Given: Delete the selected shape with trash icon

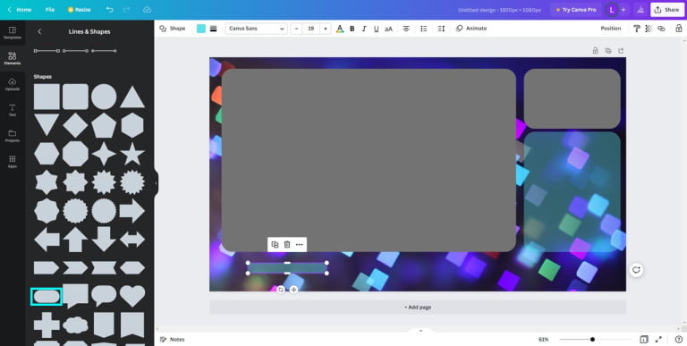Looking at the screenshot, I should (287, 244).
